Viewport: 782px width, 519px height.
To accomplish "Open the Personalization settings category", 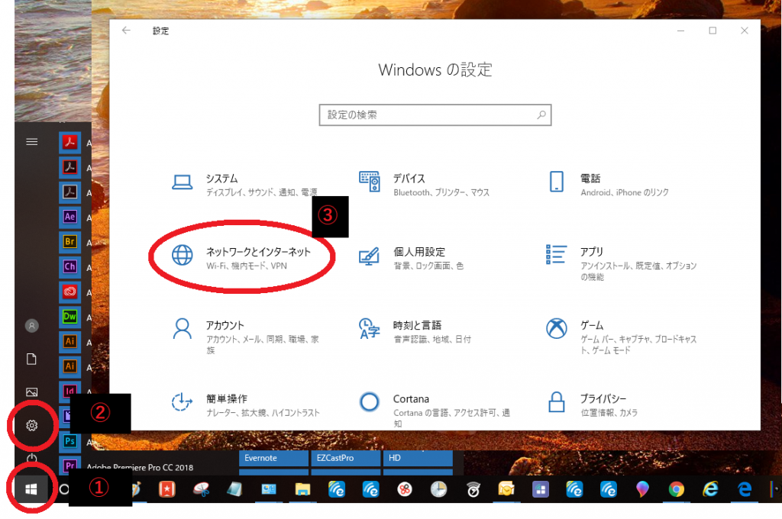I will tap(418, 257).
